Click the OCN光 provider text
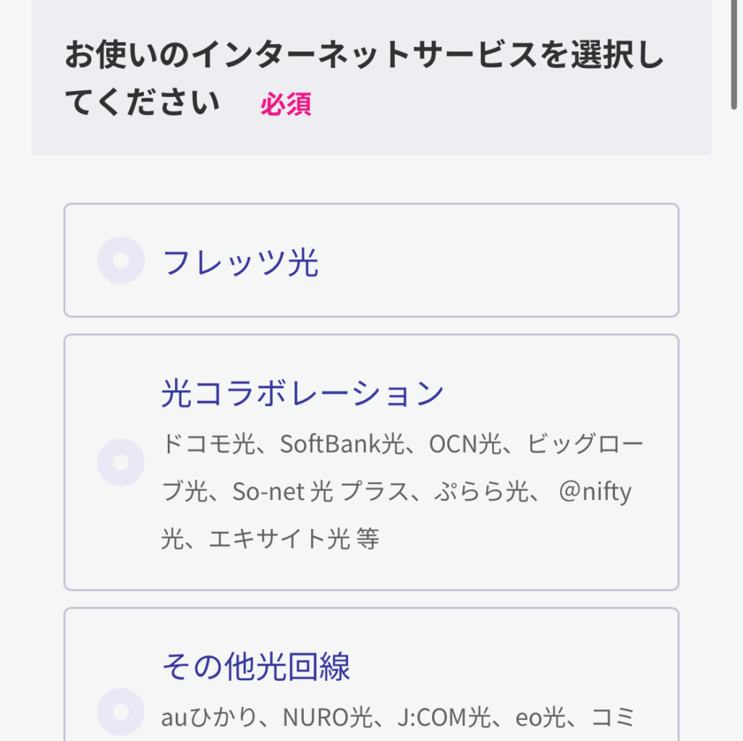 tap(464, 444)
